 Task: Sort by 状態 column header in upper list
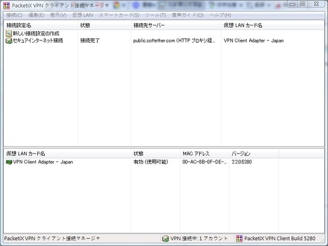104,25
